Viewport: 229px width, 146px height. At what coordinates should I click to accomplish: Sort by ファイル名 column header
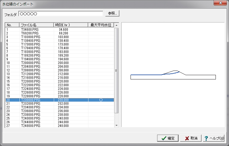coord(37,25)
